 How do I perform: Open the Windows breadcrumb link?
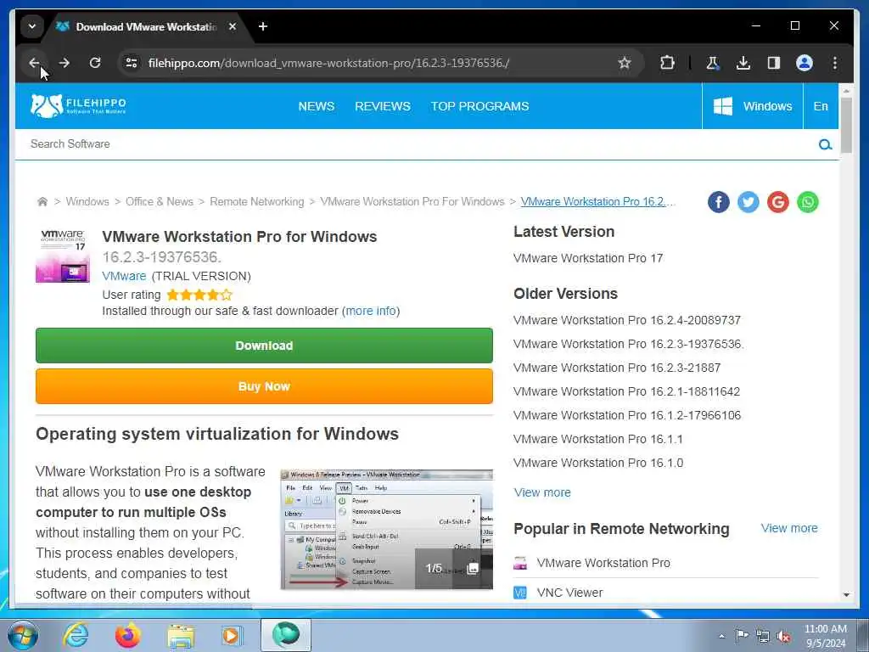[87, 202]
